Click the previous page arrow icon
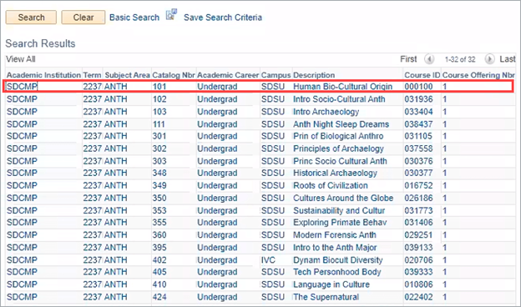Image resolution: width=521 pixels, height=307 pixels. 429,59
